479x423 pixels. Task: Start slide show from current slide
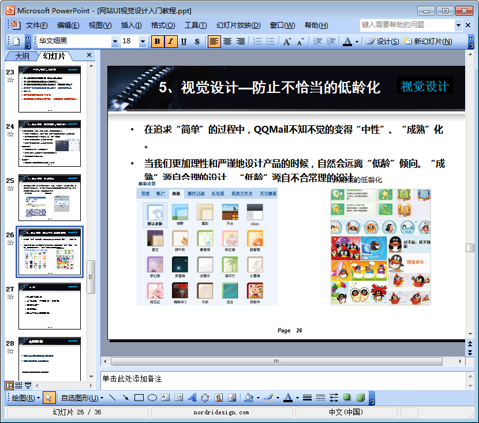click(28, 385)
